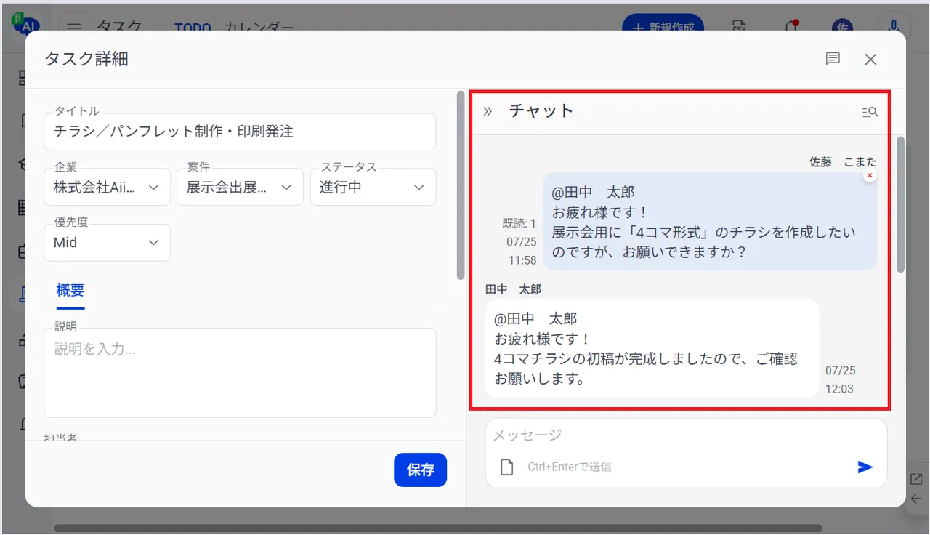Switch to the カレンダー tab in the background
The image size is (930, 535).
pyautogui.click(x=259, y=27)
